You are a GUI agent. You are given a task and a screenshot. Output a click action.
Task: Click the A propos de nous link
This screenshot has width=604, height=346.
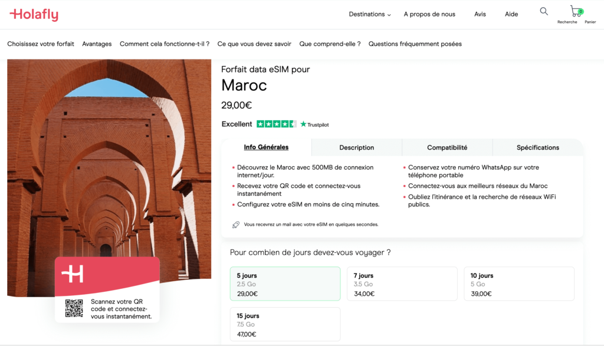pos(429,14)
